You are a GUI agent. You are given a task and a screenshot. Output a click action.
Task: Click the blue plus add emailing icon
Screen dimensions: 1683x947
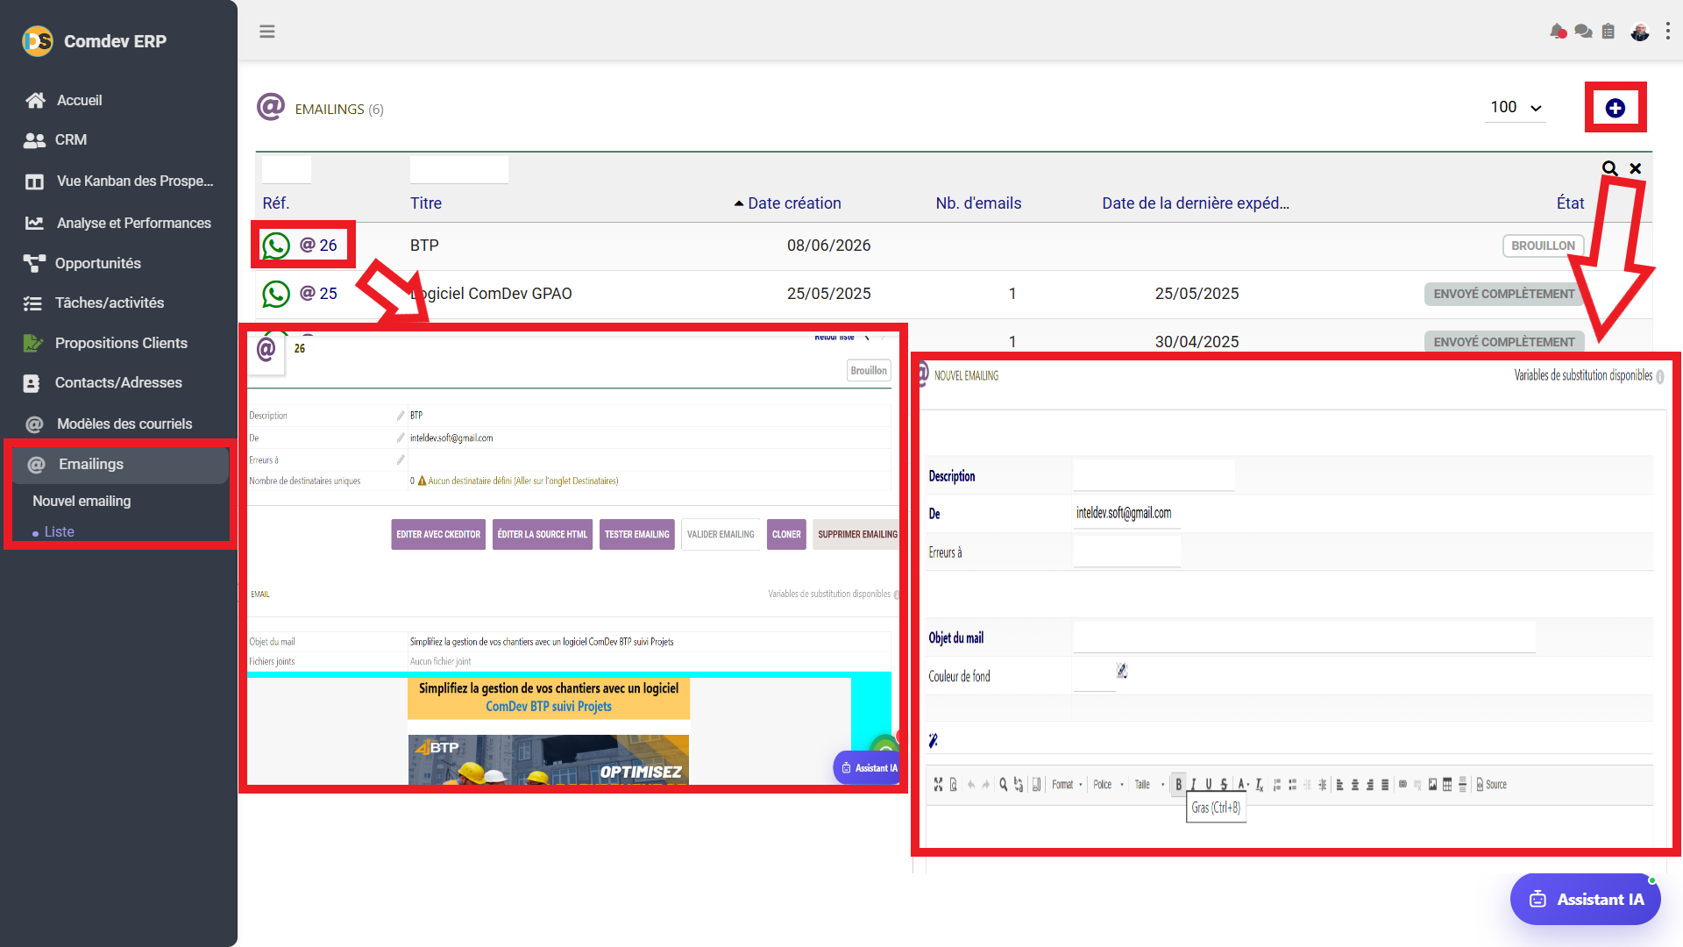(x=1616, y=108)
